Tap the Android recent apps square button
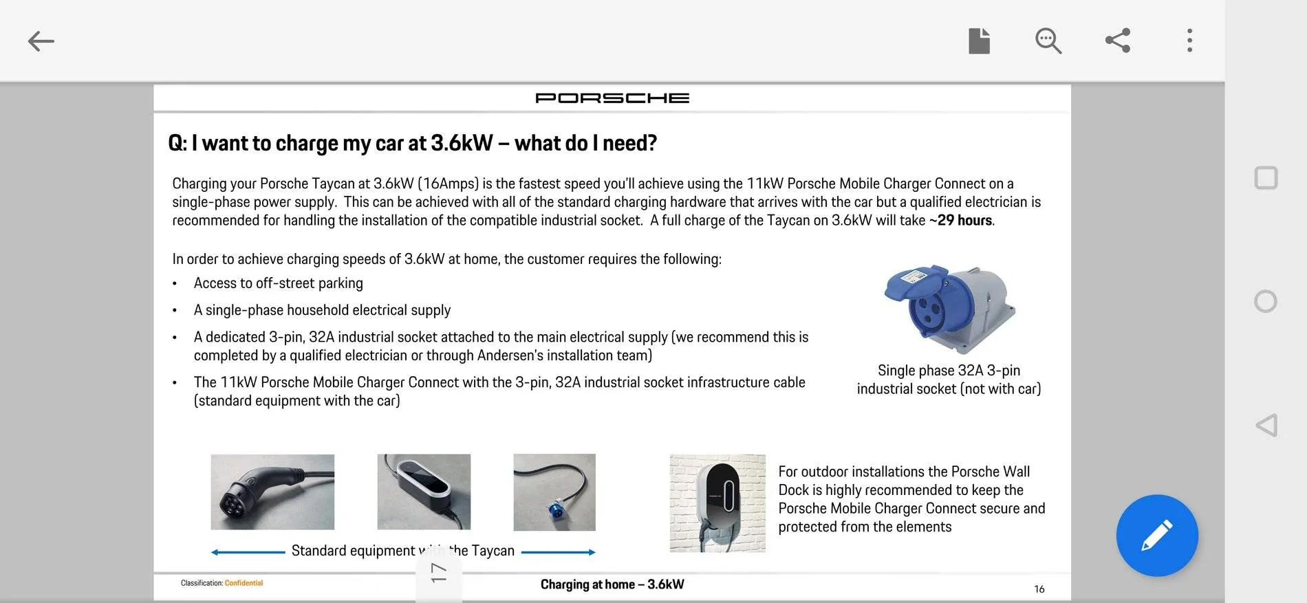Viewport: 1307px width, 603px height. (x=1266, y=178)
